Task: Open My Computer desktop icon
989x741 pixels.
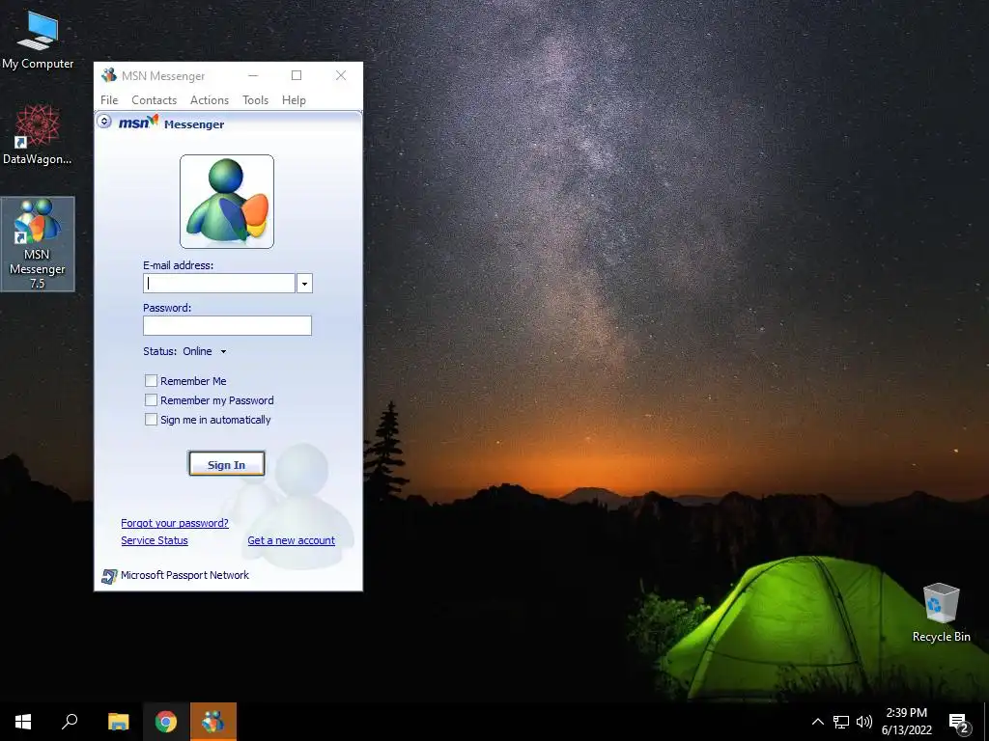Action: [38, 40]
